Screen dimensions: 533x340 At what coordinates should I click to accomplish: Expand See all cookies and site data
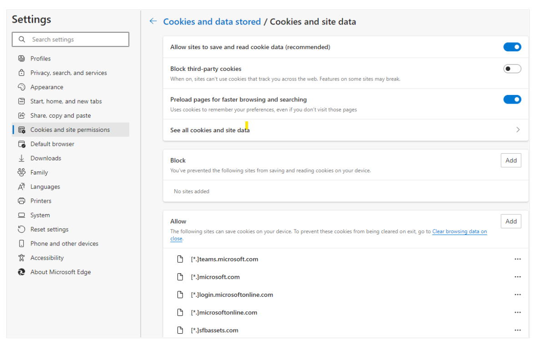click(518, 130)
